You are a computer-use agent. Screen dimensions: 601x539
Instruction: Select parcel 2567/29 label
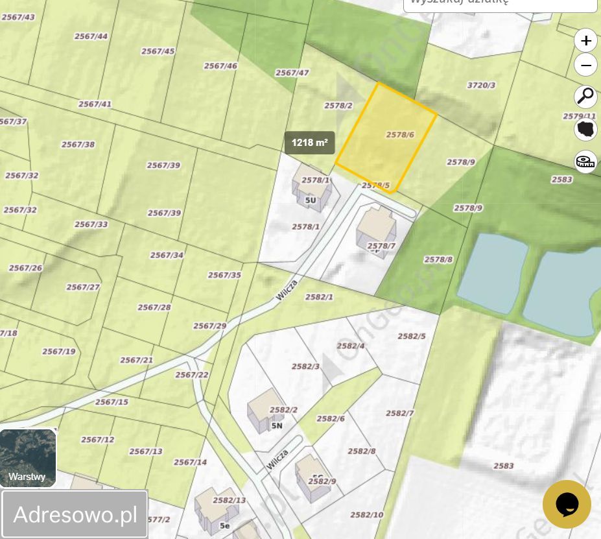tap(209, 326)
